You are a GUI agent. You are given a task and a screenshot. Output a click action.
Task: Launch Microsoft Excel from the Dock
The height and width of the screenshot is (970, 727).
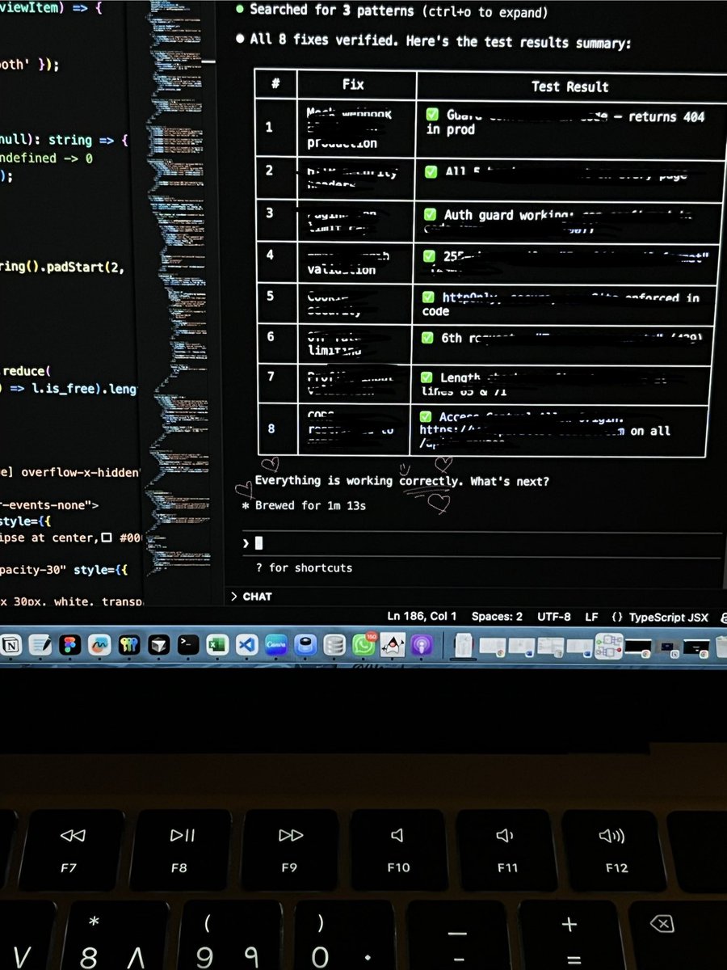point(217,644)
